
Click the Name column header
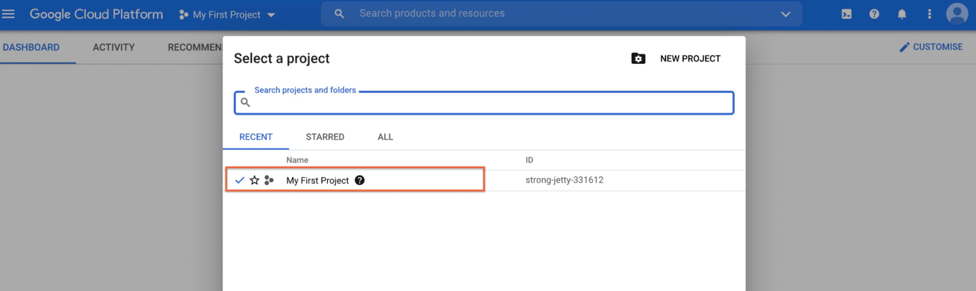[x=297, y=160]
